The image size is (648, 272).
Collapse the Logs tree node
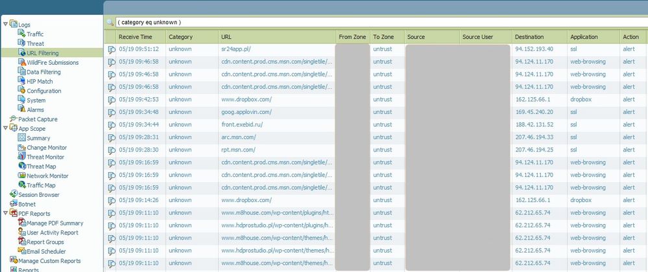5,25
